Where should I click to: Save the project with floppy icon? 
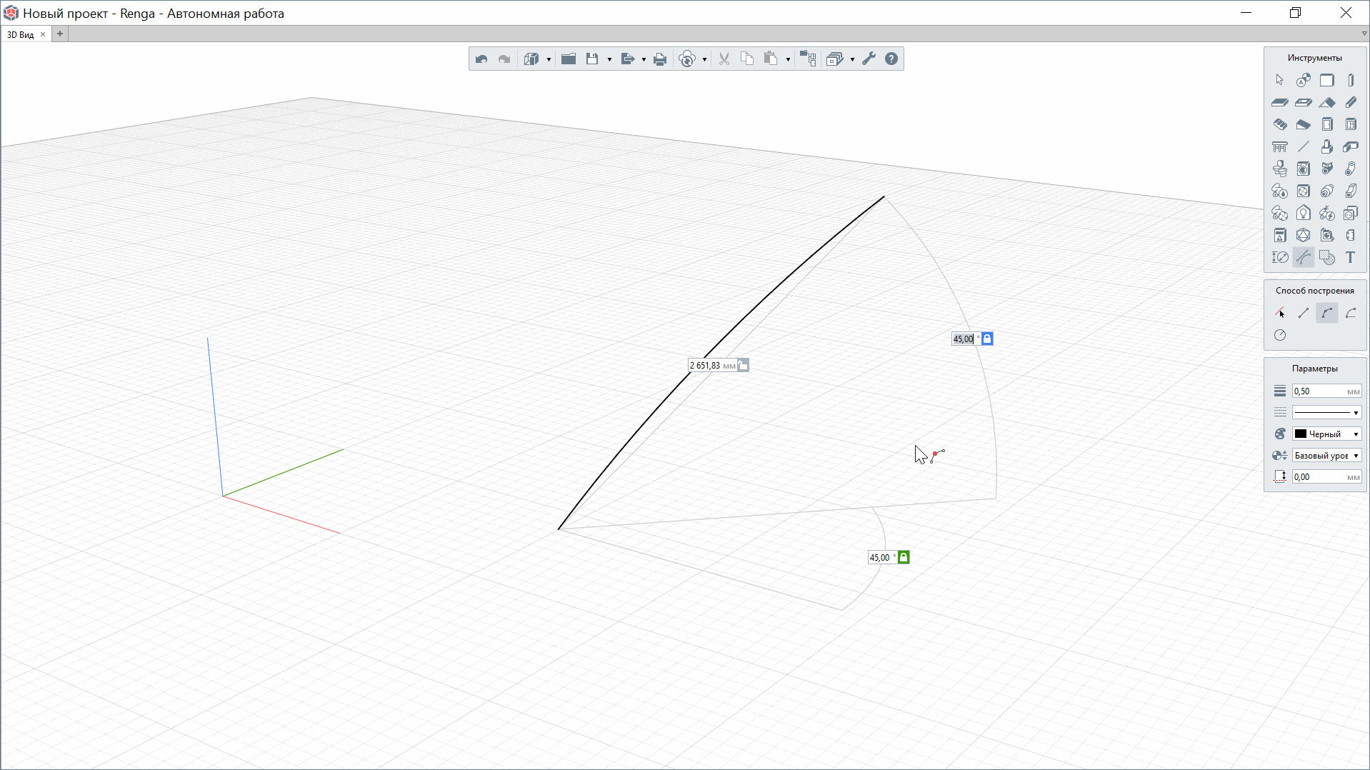click(592, 59)
